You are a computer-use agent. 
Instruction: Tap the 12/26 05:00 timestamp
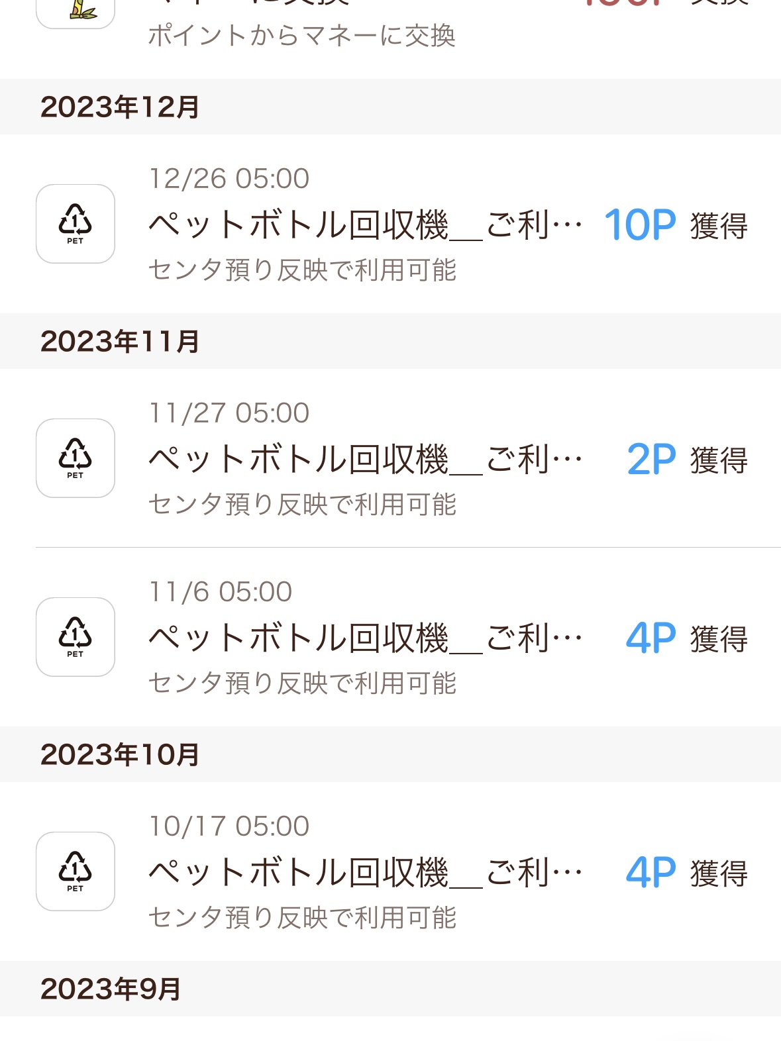point(229,179)
